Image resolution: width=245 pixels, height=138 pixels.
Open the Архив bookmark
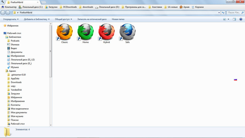click(x=185, y=7)
